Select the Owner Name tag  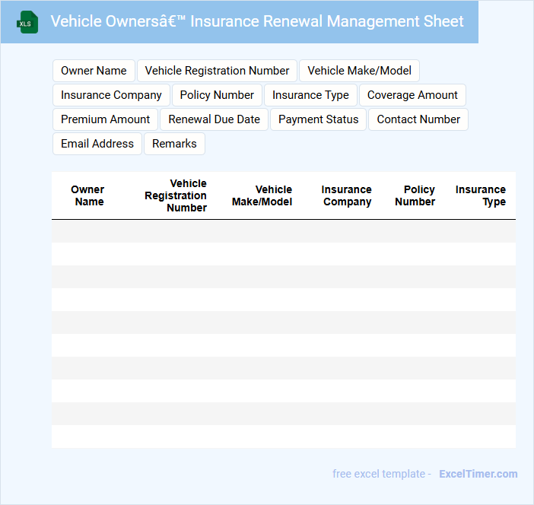[x=94, y=71]
